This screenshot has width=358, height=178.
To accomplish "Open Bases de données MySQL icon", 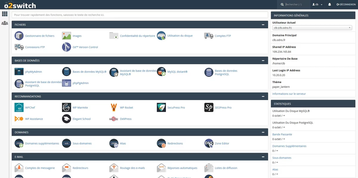I will (x=67, y=72).
